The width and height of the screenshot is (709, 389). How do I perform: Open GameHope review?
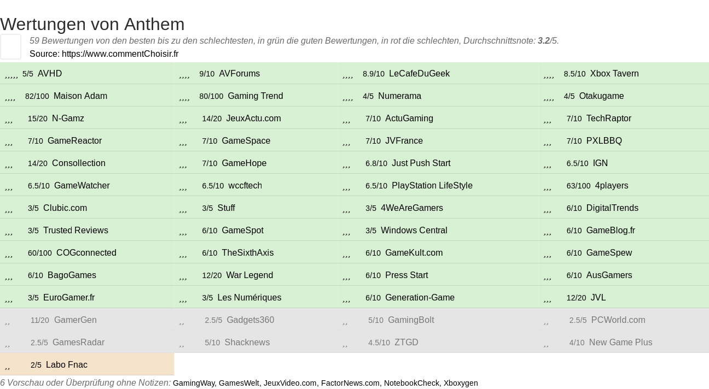coord(244,163)
